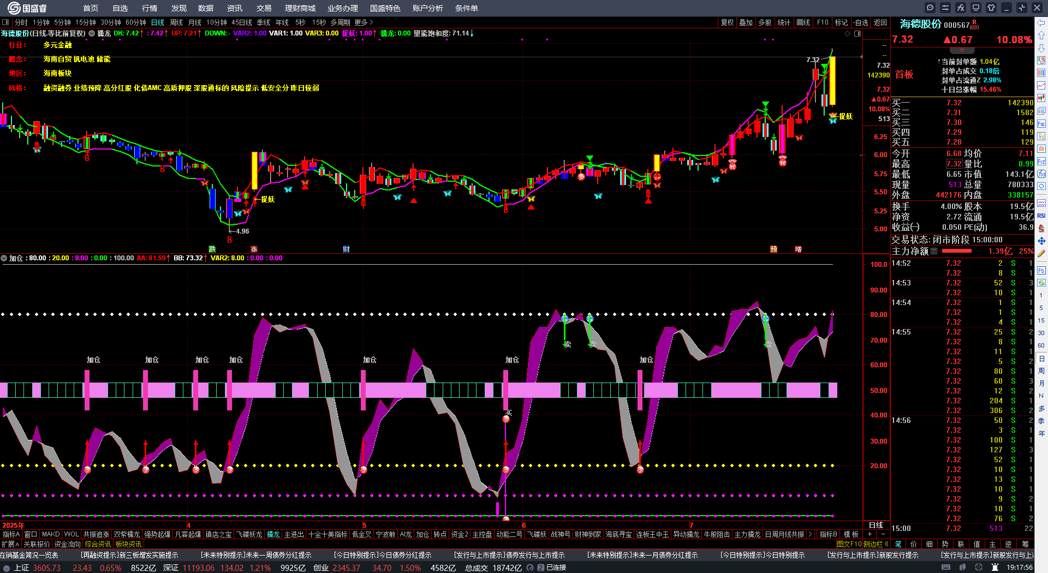
Task: Click the keyboard icon in status bar
Action: click(946, 568)
